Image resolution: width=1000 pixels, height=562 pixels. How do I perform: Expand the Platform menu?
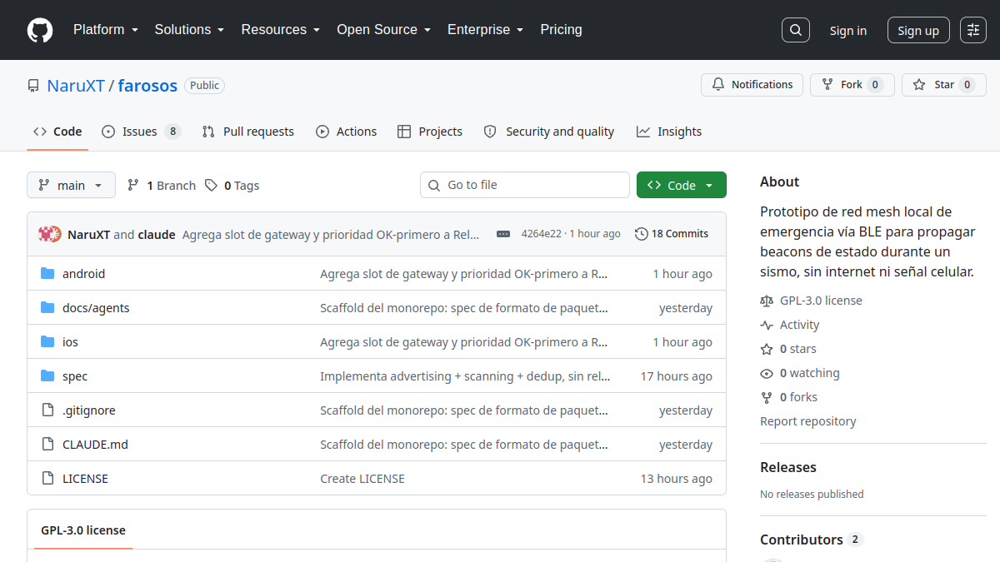click(x=105, y=29)
